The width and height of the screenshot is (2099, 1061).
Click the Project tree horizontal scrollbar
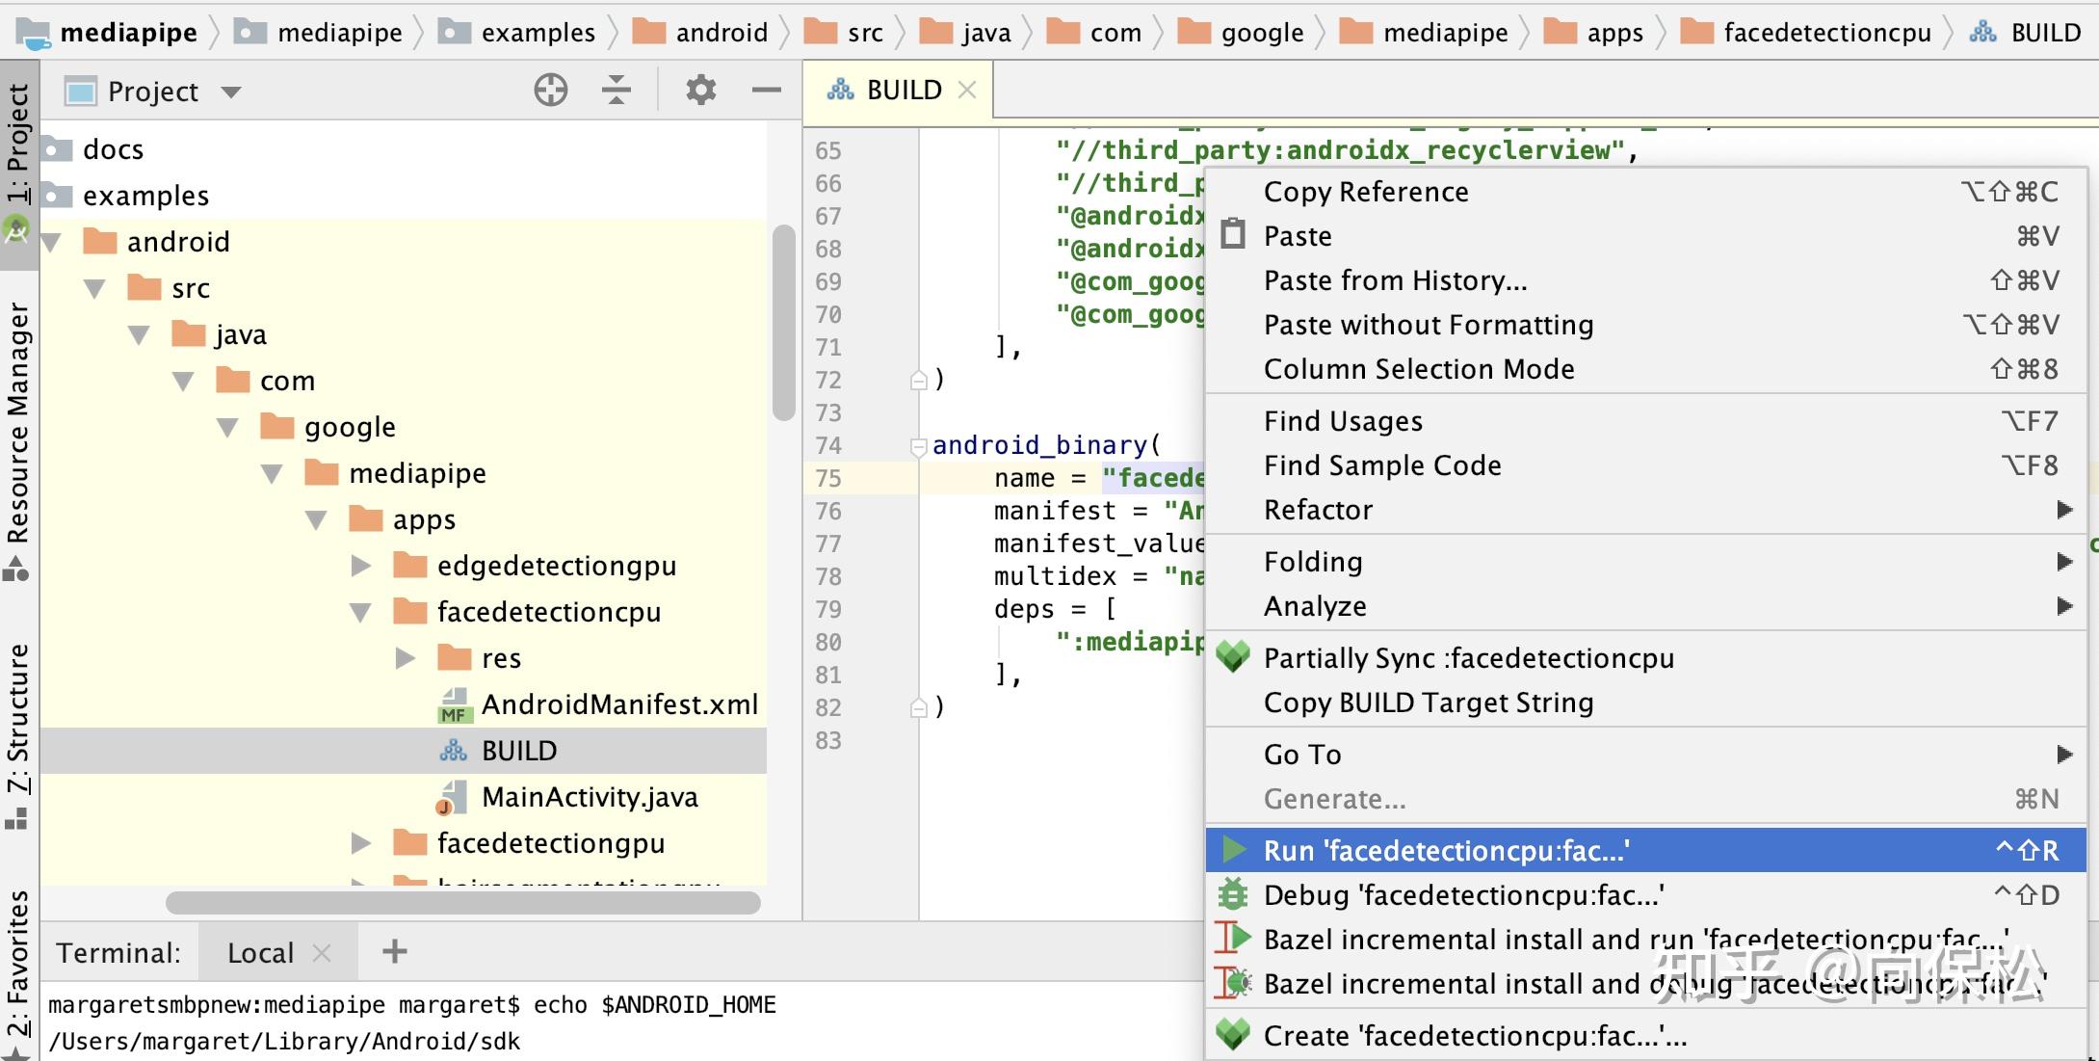tap(462, 903)
